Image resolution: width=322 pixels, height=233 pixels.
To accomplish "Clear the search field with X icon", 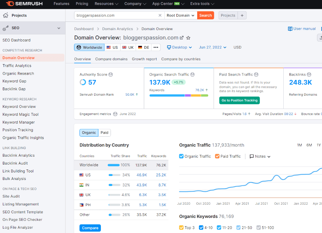I will (x=160, y=15).
